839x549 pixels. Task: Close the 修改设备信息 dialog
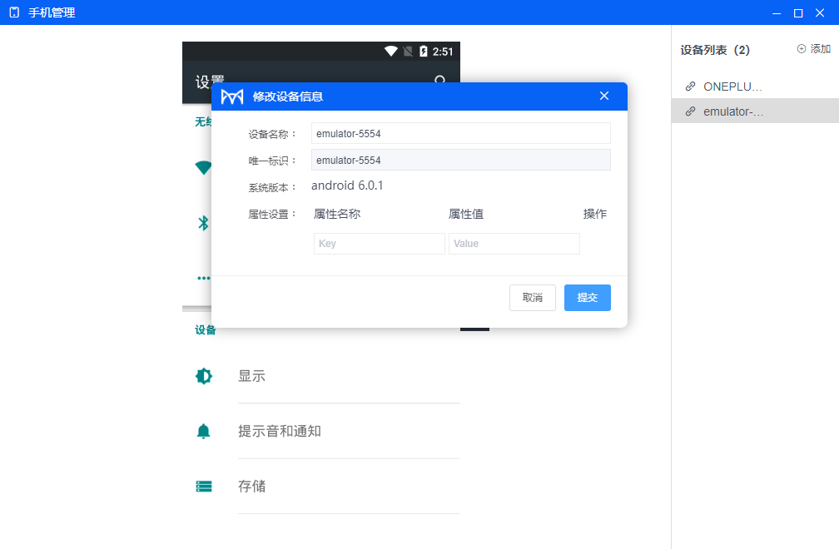[603, 96]
